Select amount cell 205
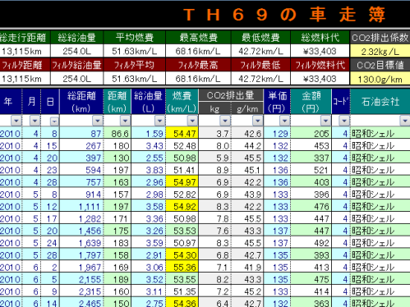This screenshot has height=307, width=410. [311, 133]
